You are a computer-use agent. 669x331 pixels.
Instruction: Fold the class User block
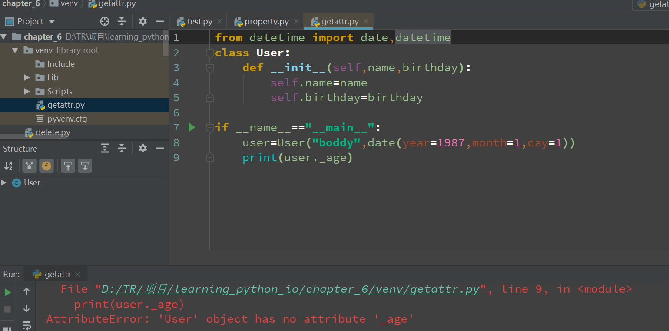click(210, 53)
